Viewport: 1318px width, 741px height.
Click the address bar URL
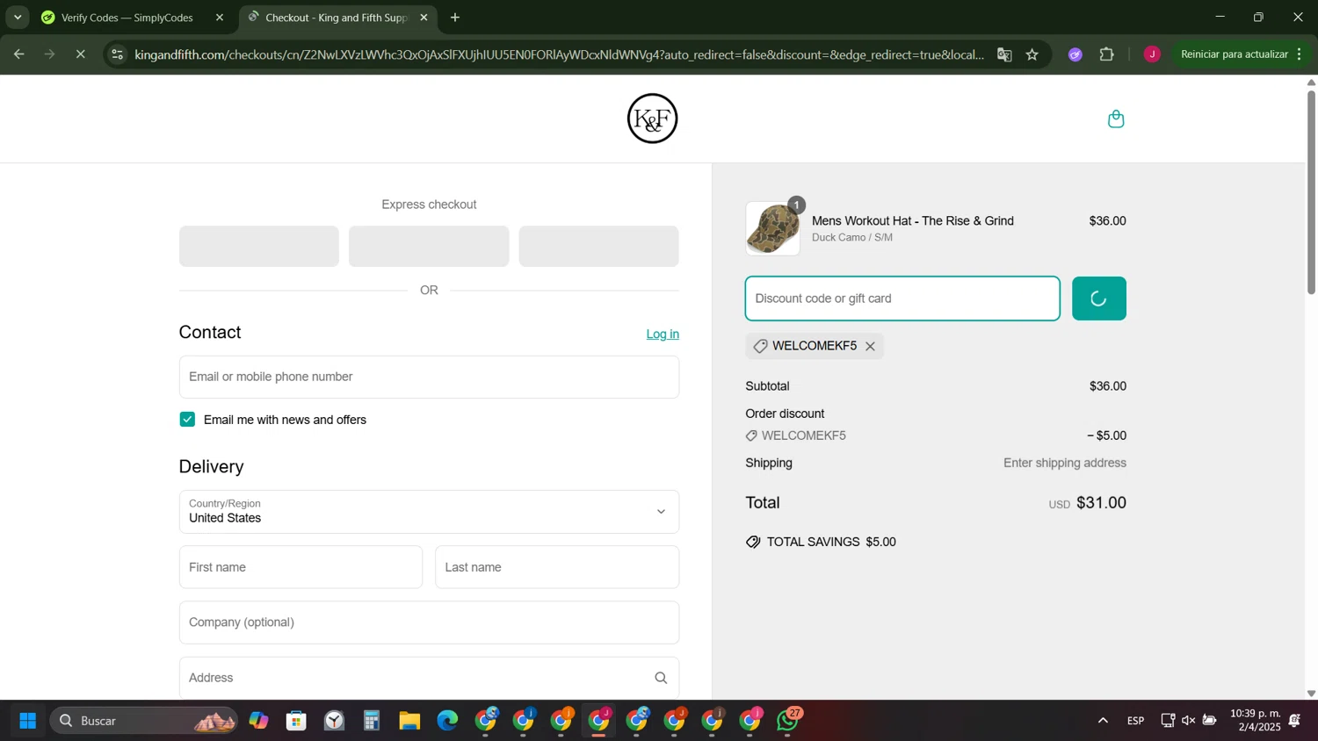point(559,54)
